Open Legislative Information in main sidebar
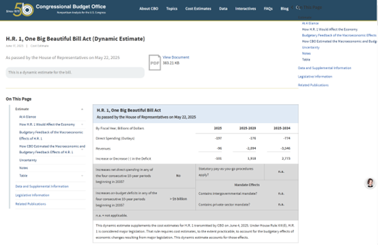The height and width of the screenshot is (245, 378). click(32, 195)
